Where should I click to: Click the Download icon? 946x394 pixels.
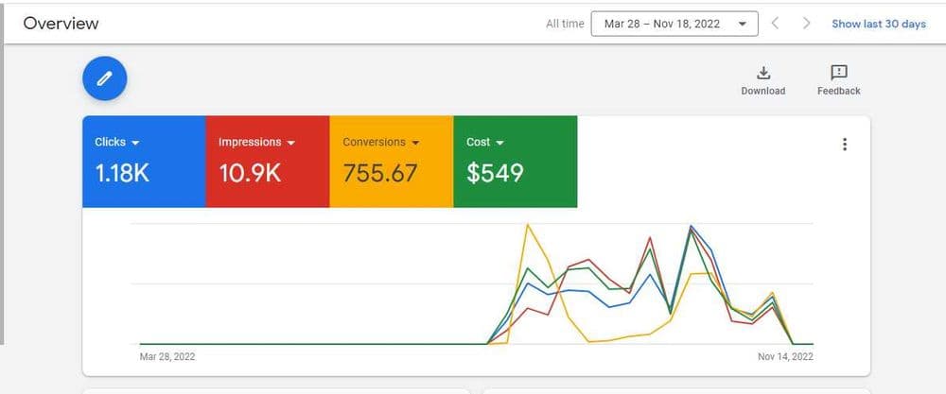click(x=763, y=73)
